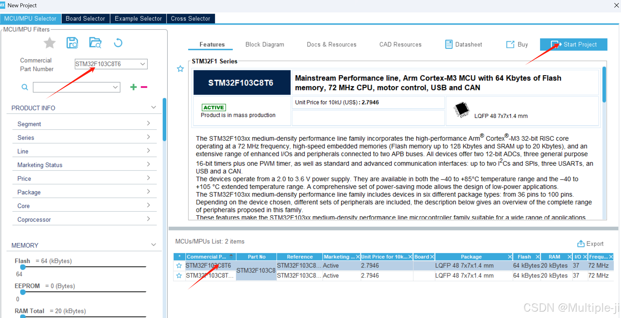Load saved searches folder icon
Viewport: 621px width, 318px height.
95,43
